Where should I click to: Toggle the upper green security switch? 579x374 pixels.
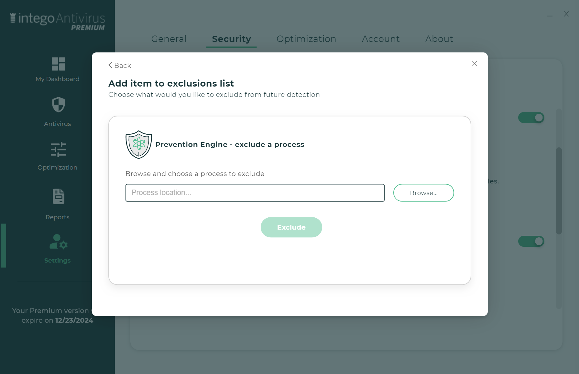pyautogui.click(x=531, y=118)
